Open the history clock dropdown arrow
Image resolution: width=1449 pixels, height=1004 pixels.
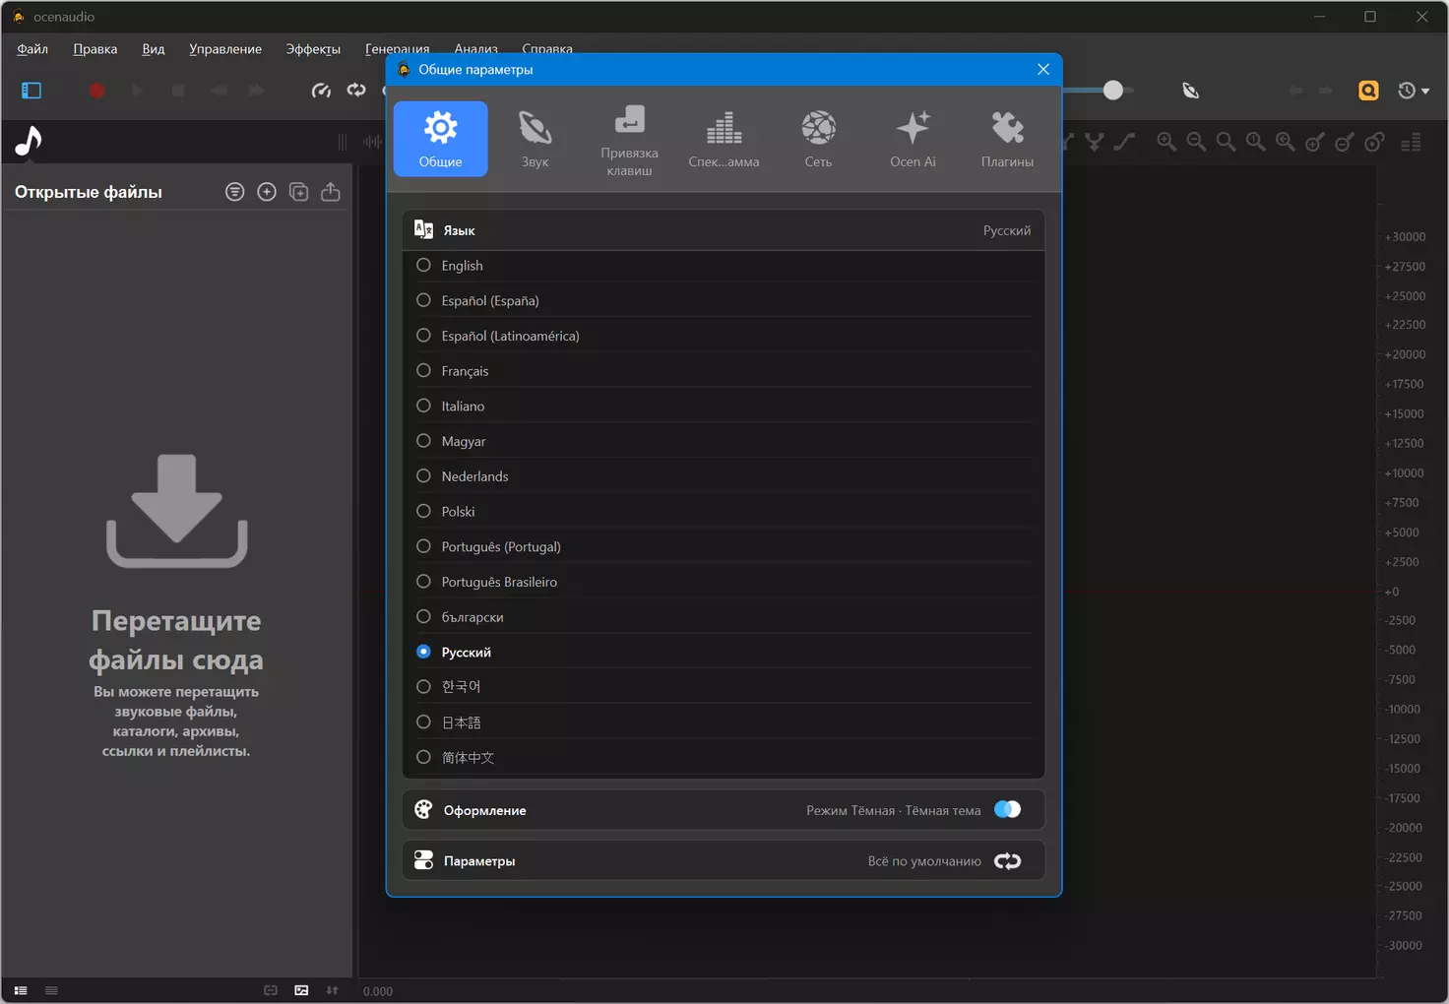pyautogui.click(x=1425, y=91)
